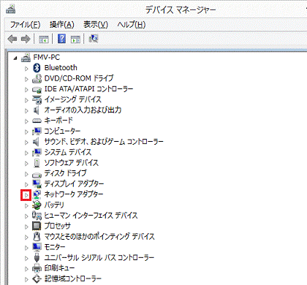Click the コンピューター category icon
Image resolution: width=307 pixels, height=285 pixels.
point(37,131)
